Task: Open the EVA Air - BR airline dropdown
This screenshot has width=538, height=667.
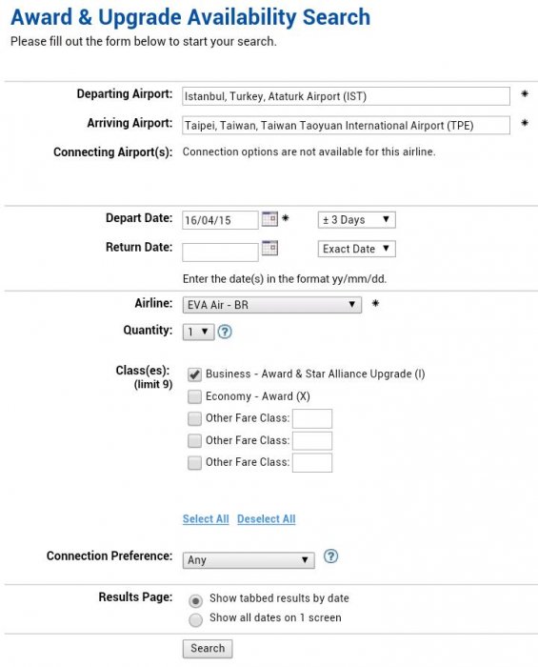Action: coord(272,305)
